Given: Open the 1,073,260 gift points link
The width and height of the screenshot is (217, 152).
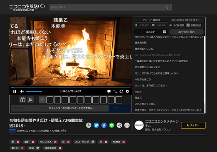Looking at the screenshot, I should [196, 25].
